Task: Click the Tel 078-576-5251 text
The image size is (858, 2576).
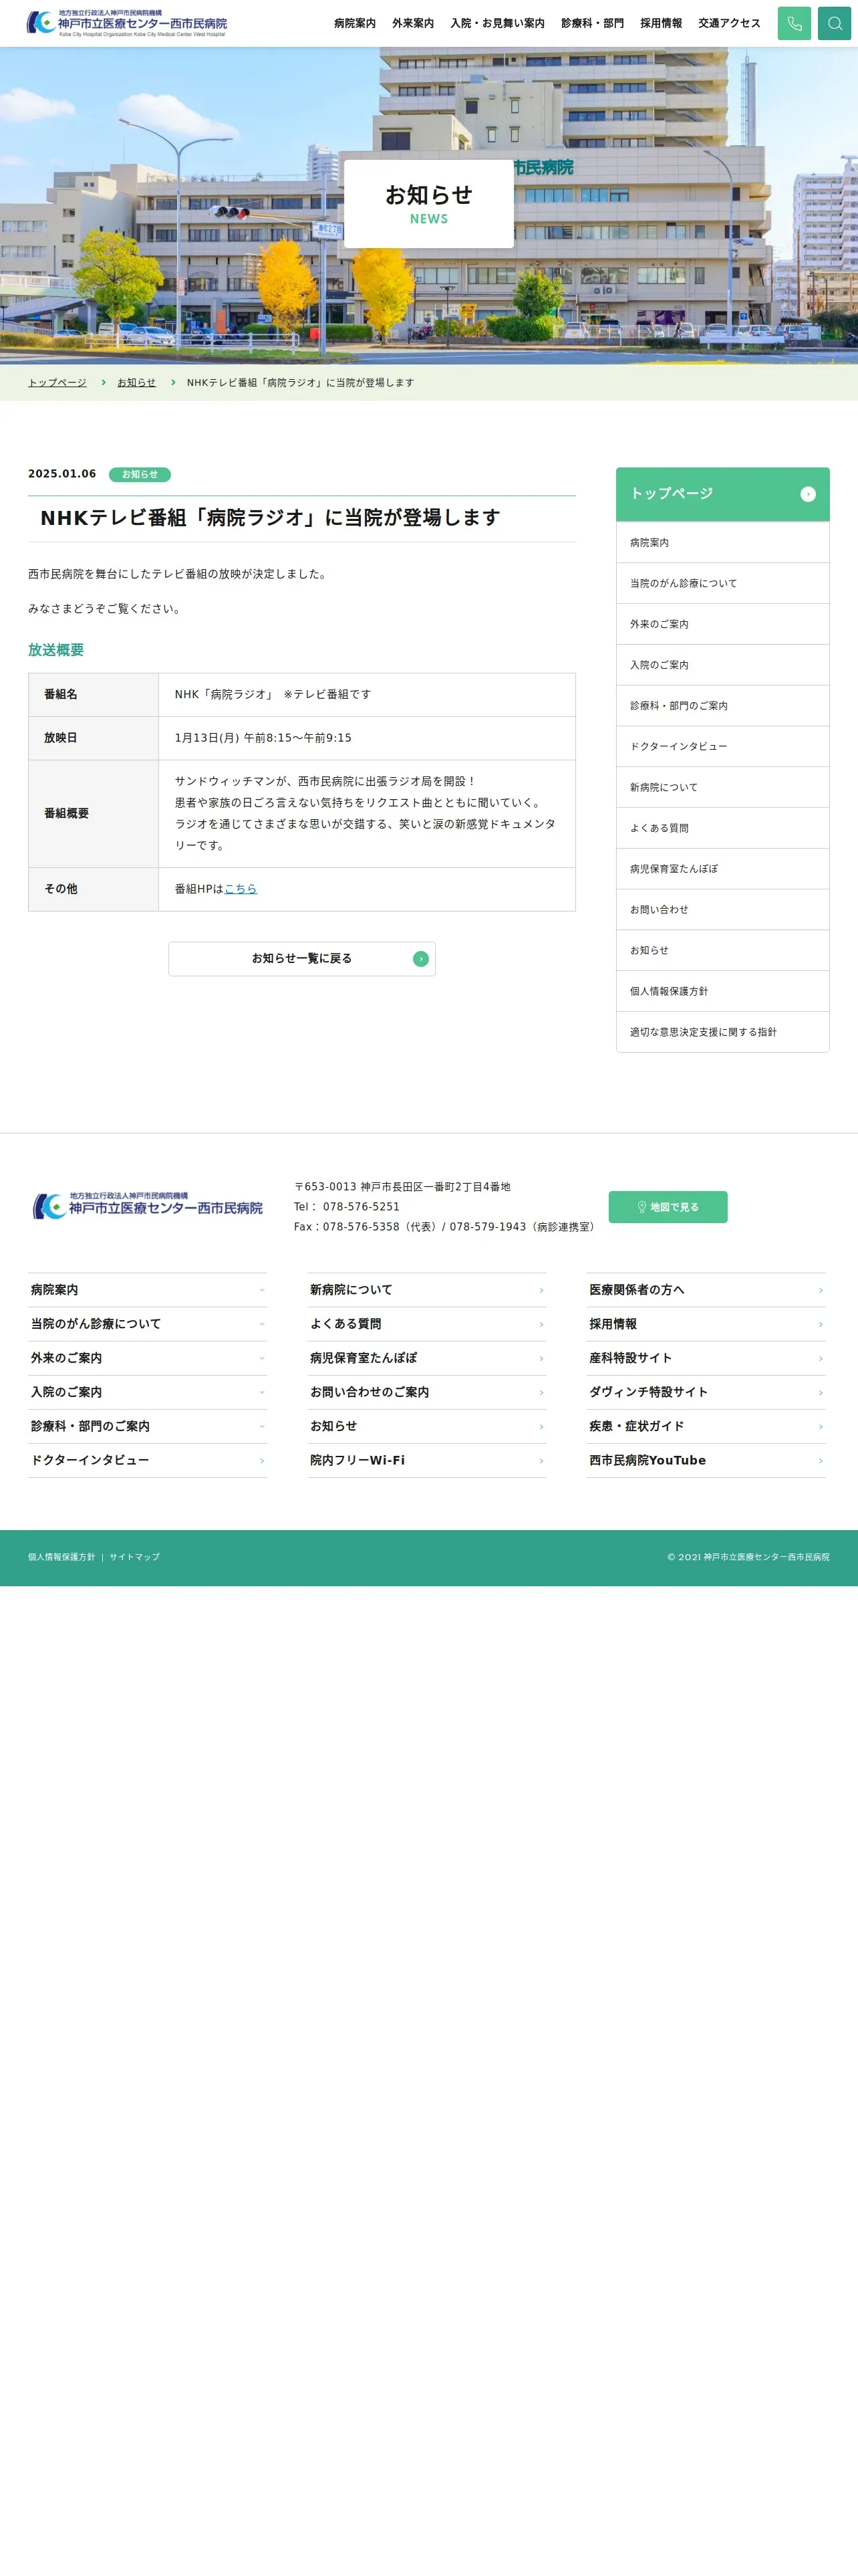Action: click(x=347, y=1207)
